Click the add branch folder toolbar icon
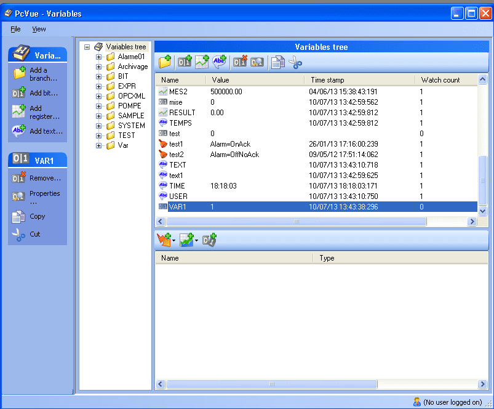This screenshot has width=494, height=409. tap(165, 62)
